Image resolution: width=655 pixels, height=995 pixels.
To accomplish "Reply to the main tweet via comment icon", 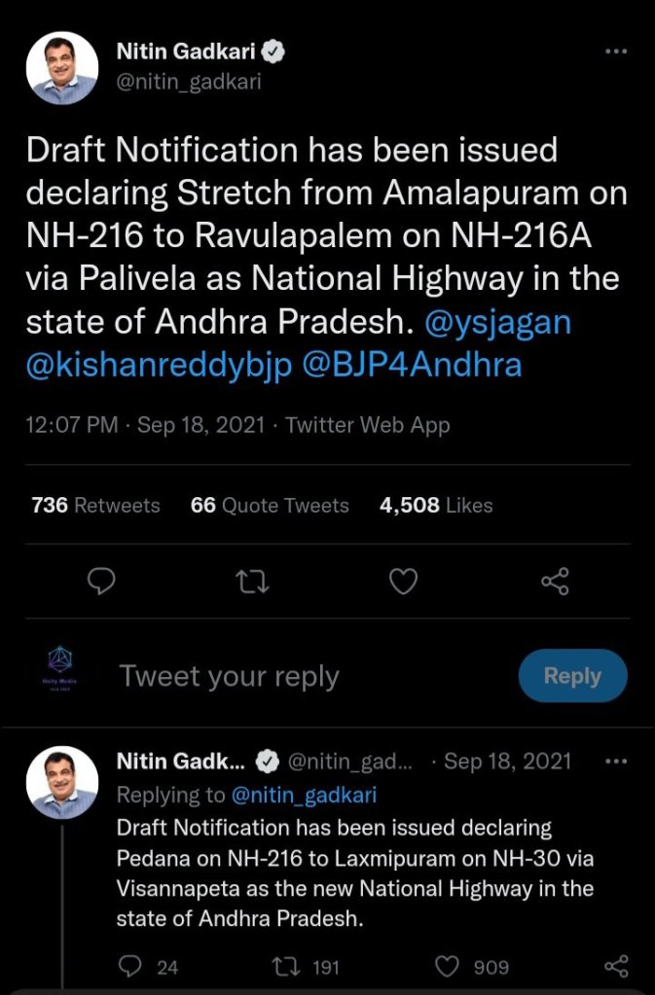I will tap(101, 582).
